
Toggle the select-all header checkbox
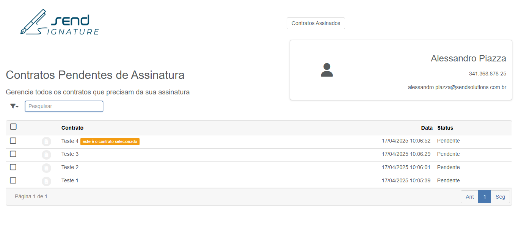13,127
